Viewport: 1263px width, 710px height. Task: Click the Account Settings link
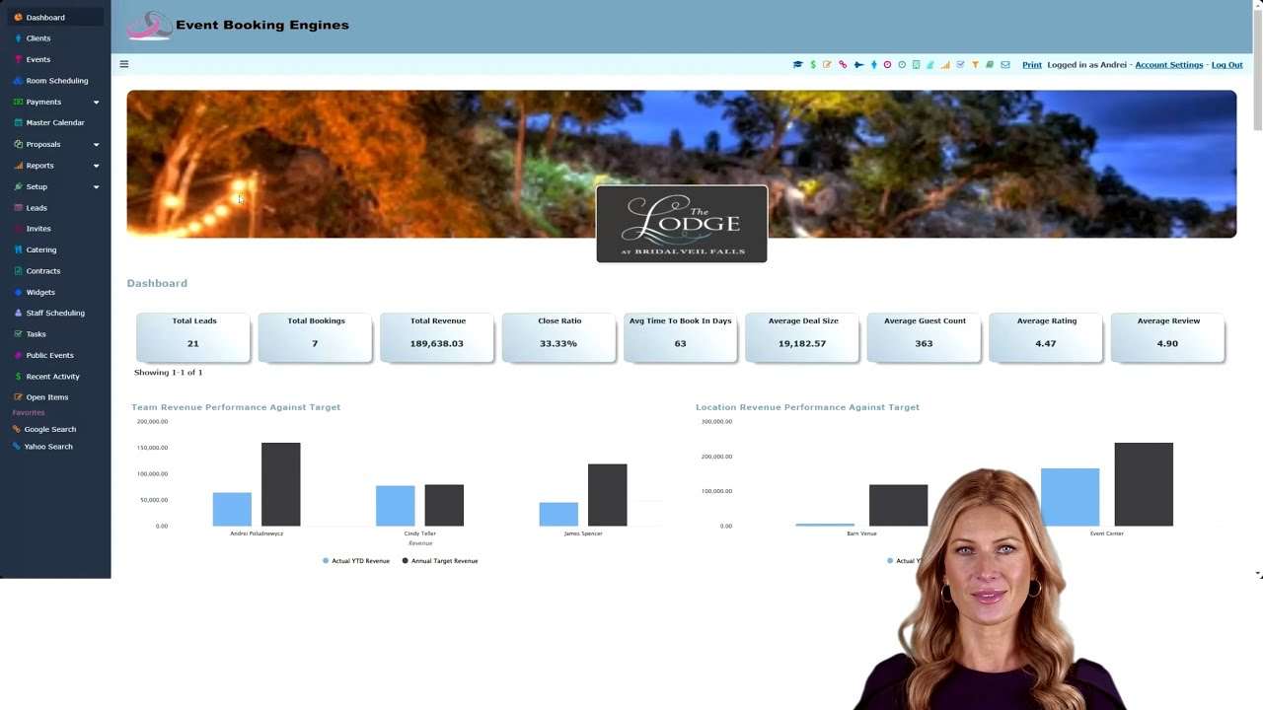[x=1168, y=65]
